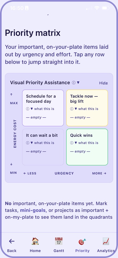
Task: Tap the Home house icon
Action: coord(35,241)
